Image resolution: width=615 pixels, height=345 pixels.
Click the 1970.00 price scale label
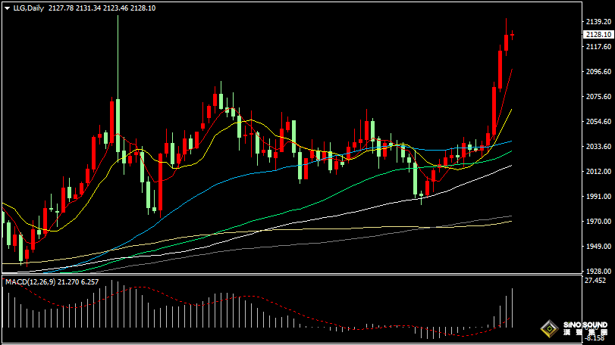(x=598, y=222)
